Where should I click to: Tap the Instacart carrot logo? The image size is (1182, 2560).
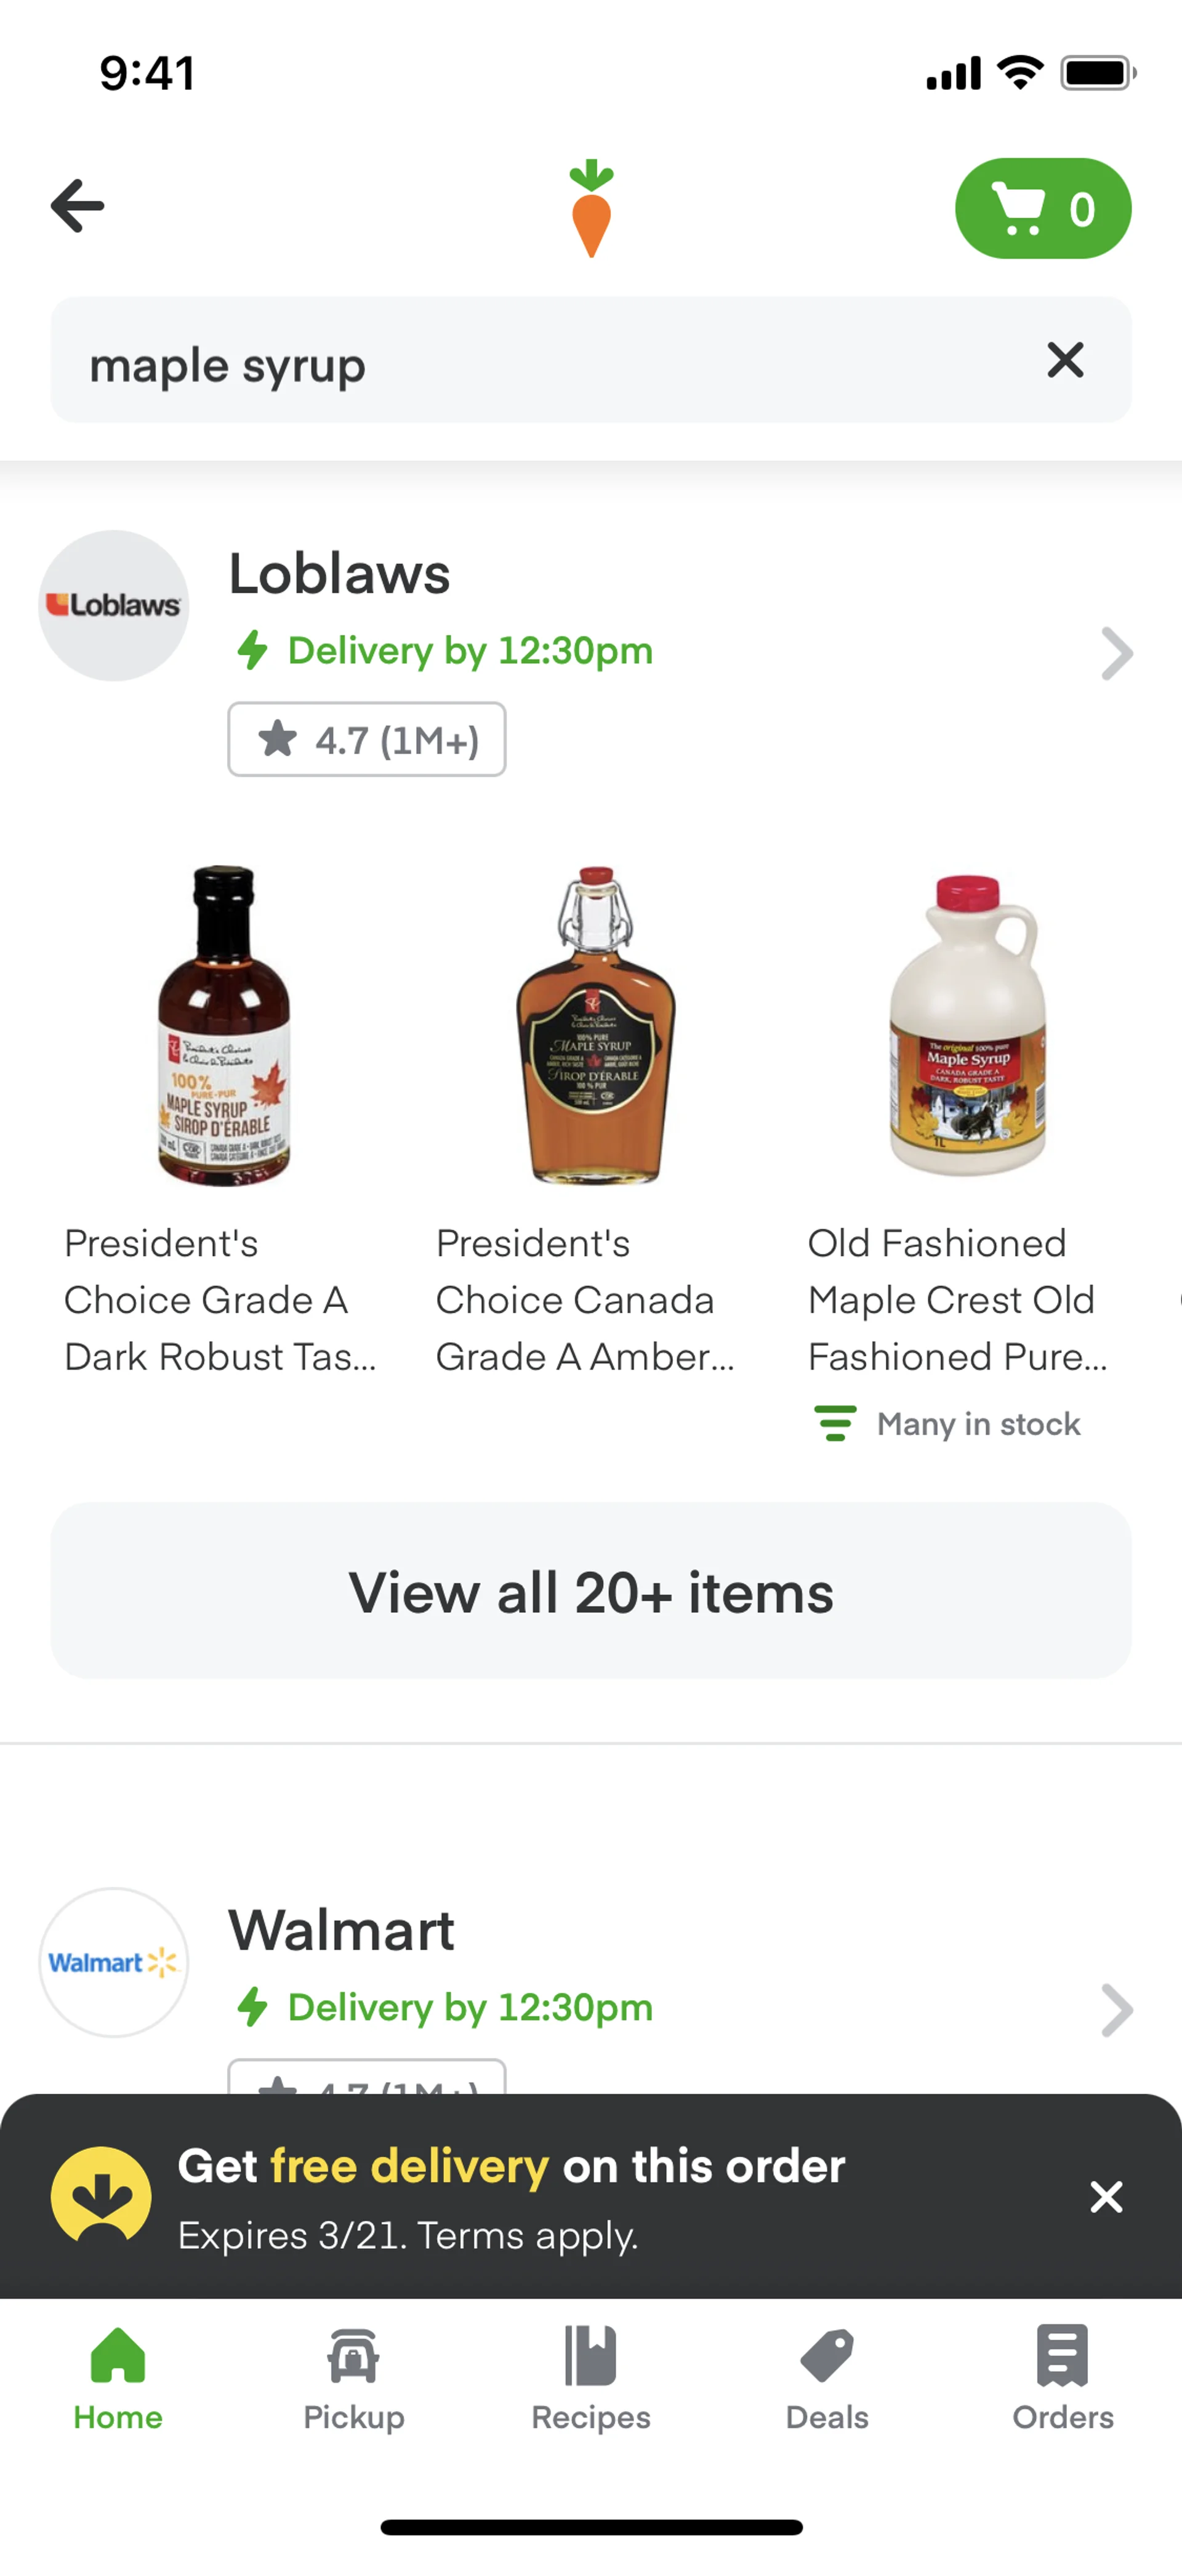coord(591,209)
